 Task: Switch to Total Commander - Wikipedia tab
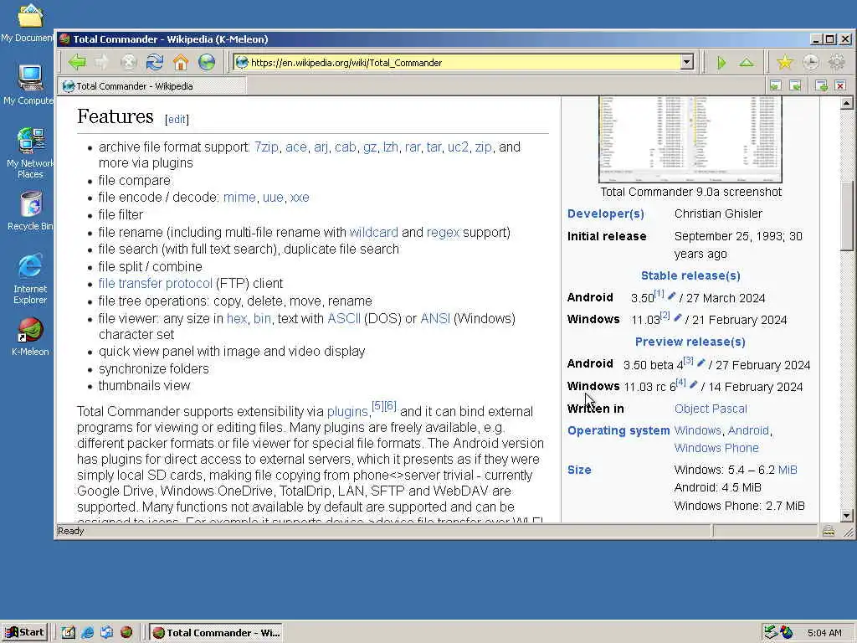152,86
